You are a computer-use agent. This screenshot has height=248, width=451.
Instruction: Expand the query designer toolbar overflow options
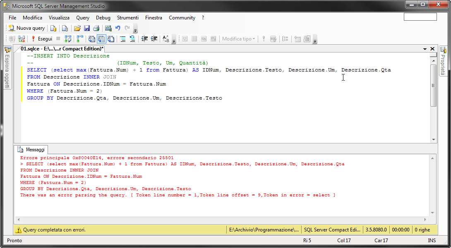click(315, 40)
